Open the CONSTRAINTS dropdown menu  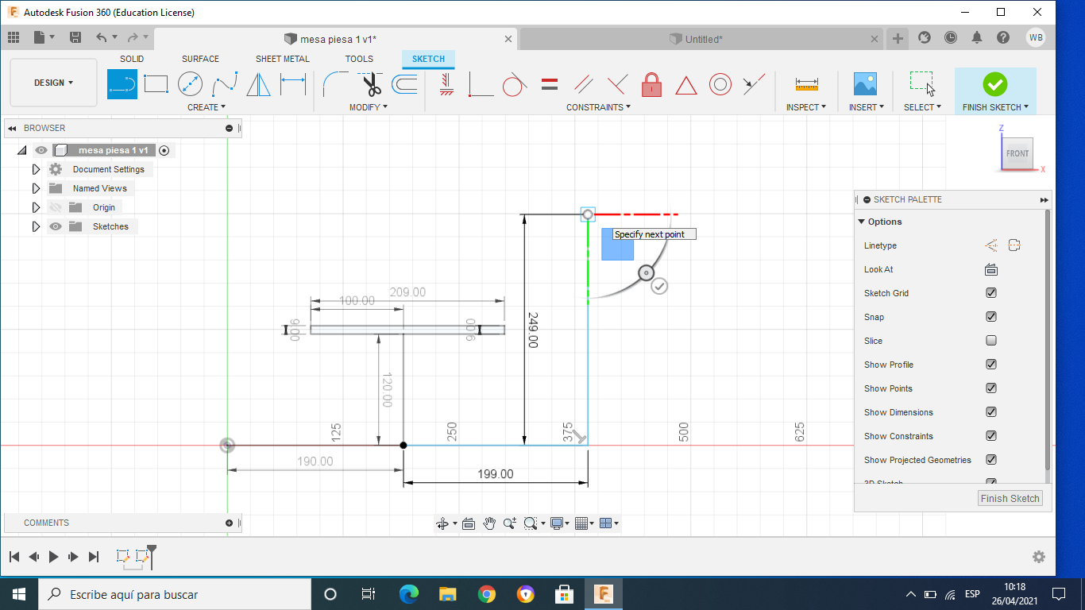coord(599,107)
